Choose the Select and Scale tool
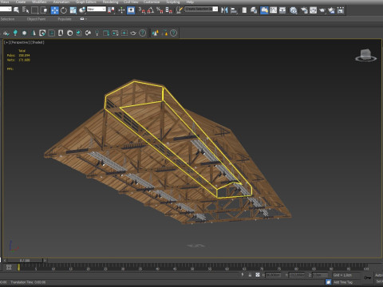Viewport: 383px width, 287px height. point(73,10)
